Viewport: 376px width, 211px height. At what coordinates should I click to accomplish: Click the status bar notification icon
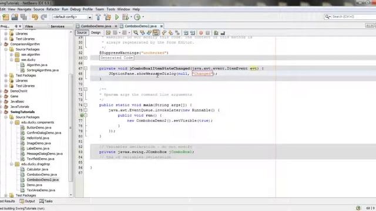358,208
